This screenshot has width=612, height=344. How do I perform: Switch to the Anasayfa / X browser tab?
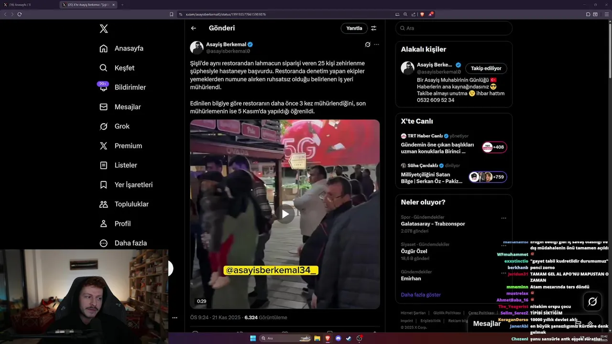point(29,5)
